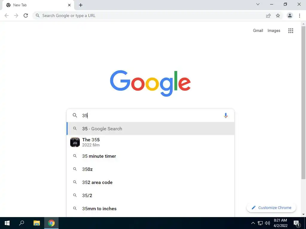306x229 pixels.
Task: Click the page vertical scrollbar
Action: (x=303, y=103)
